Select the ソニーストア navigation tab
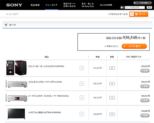The width and height of the screenshot is (154, 123). [51, 5]
